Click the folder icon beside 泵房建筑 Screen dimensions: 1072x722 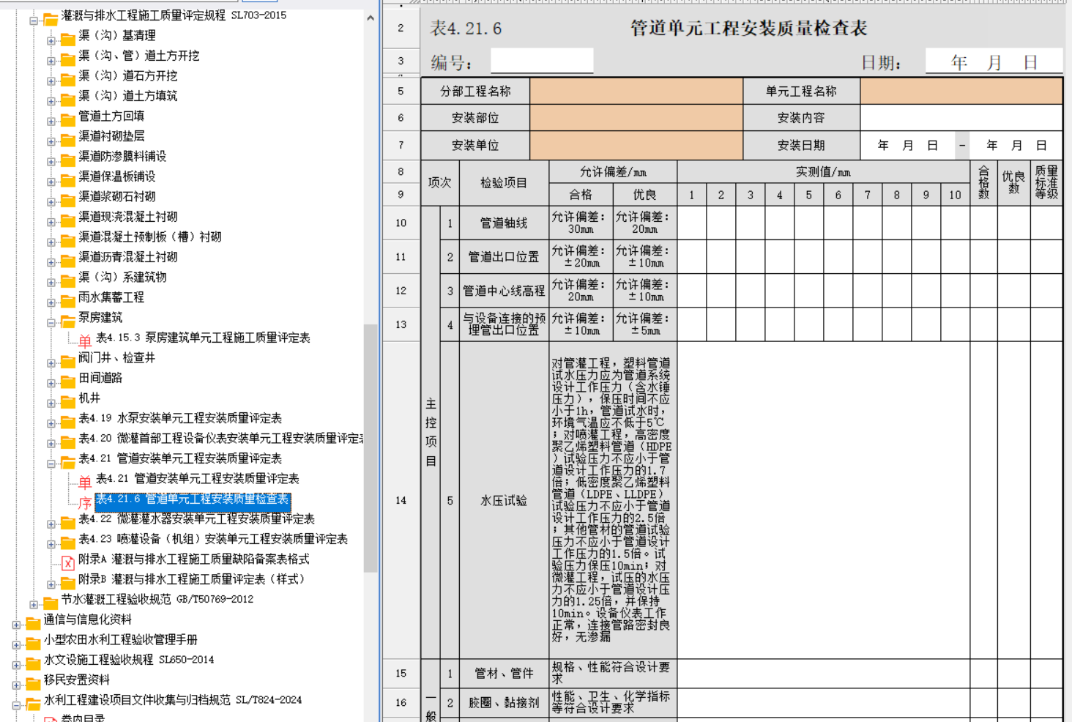coord(68,319)
